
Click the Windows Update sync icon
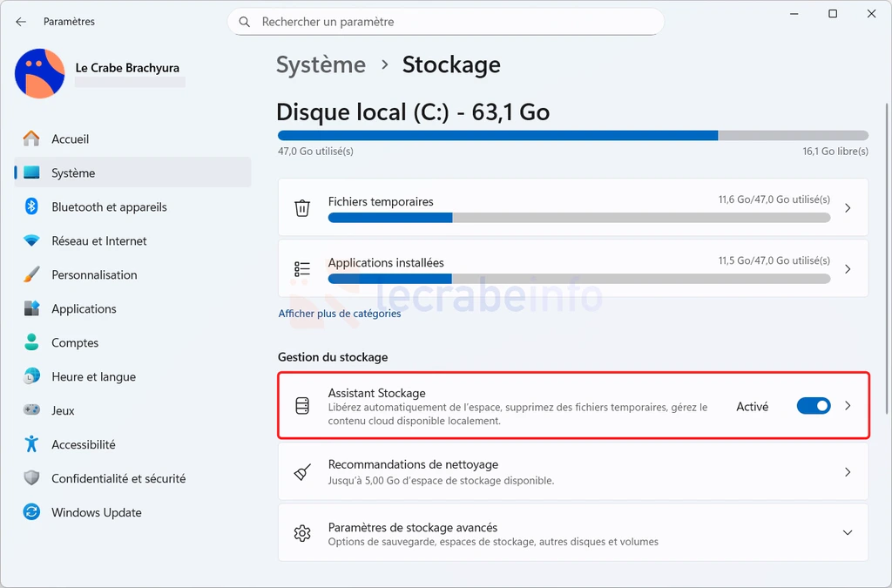32,512
